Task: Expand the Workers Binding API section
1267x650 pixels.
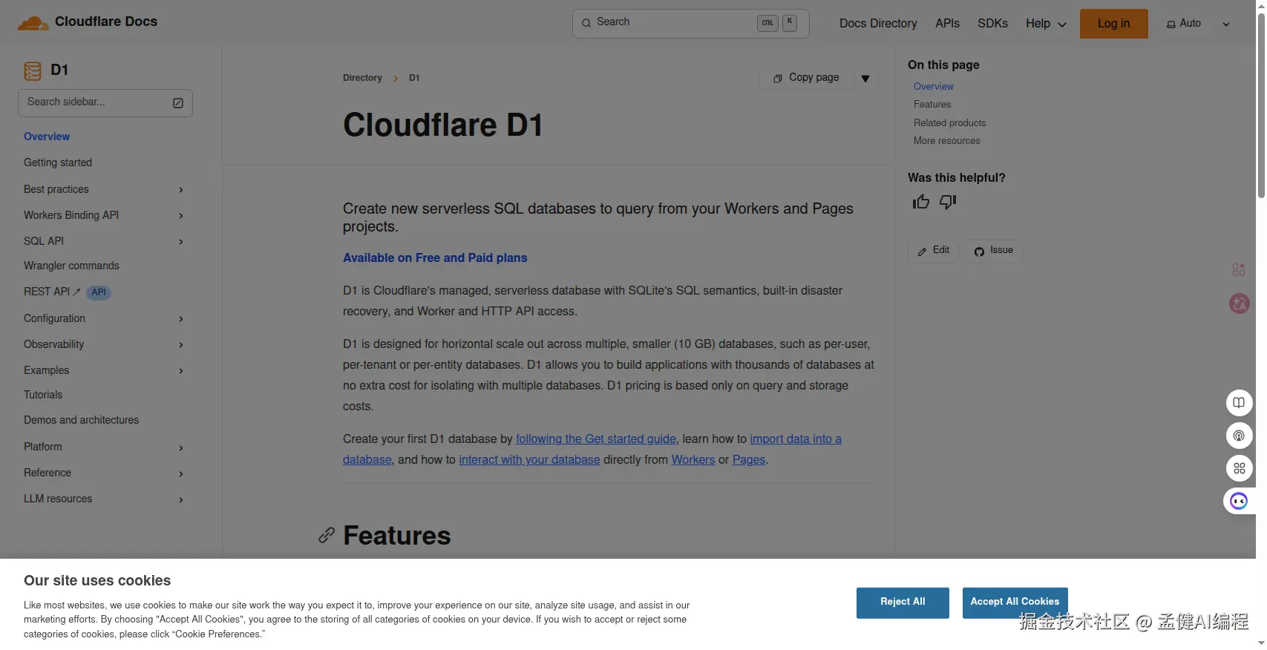Action: click(180, 216)
